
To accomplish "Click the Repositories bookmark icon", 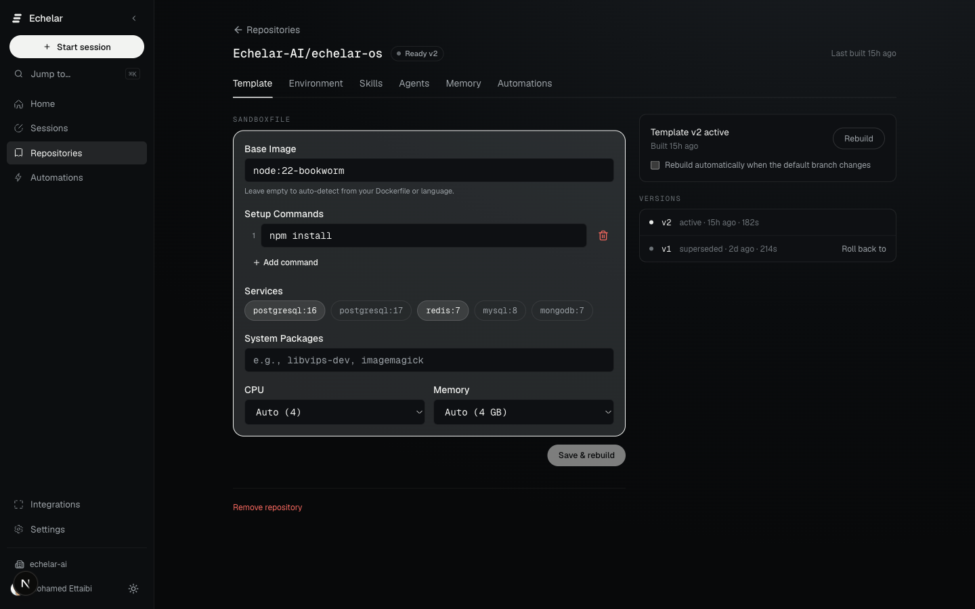I will click(x=19, y=153).
